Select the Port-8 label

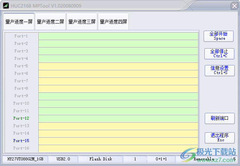(x=21, y=88)
